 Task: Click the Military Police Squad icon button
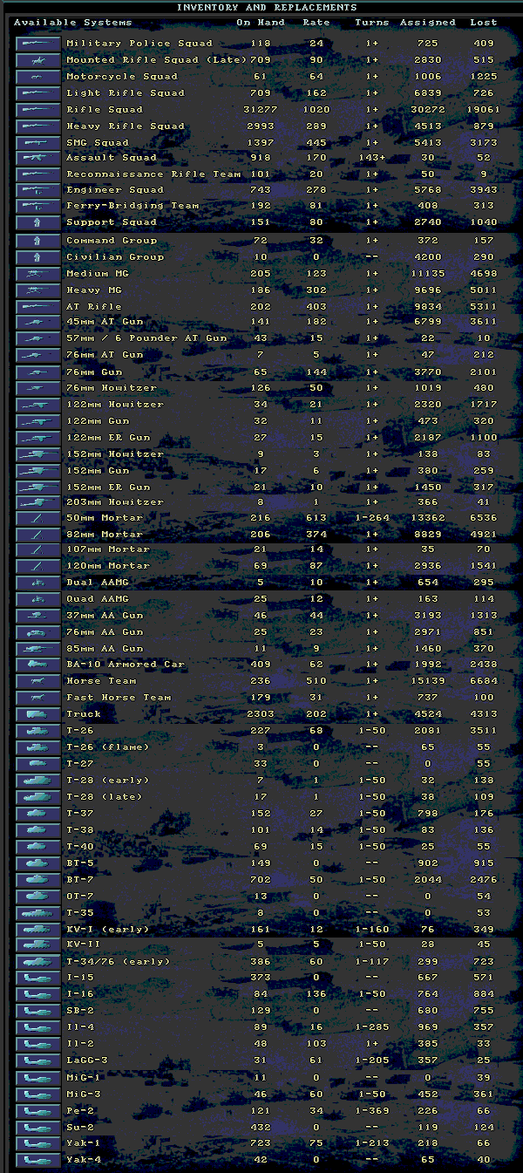[37, 43]
